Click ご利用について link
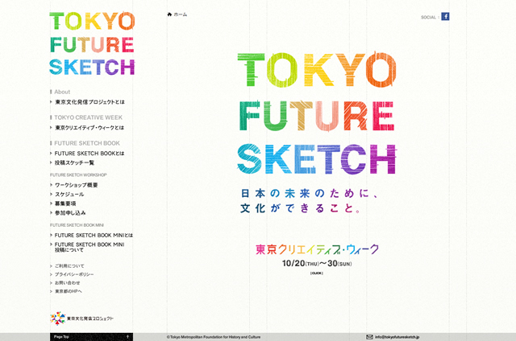 tap(69, 265)
